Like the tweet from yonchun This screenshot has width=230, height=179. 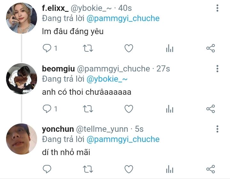pyautogui.click(x=129, y=169)
